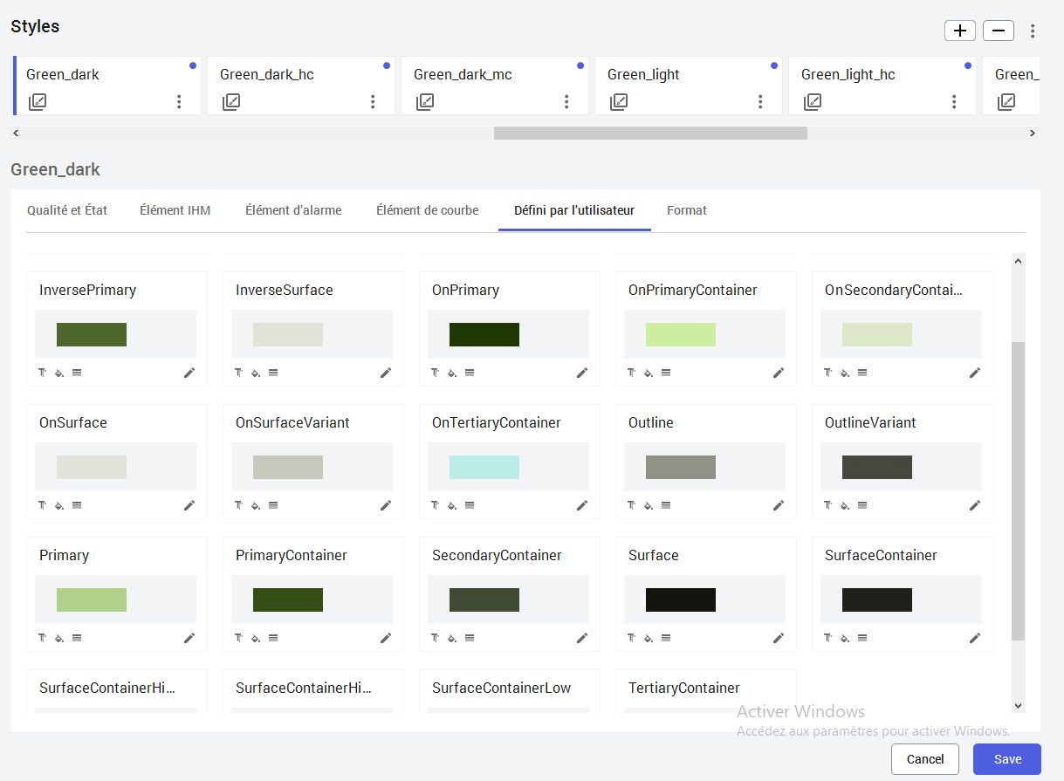The height and width of the screenshot is (781, 1064).
Task: Click style palette icon on Green_light
Action: [619, 102]
